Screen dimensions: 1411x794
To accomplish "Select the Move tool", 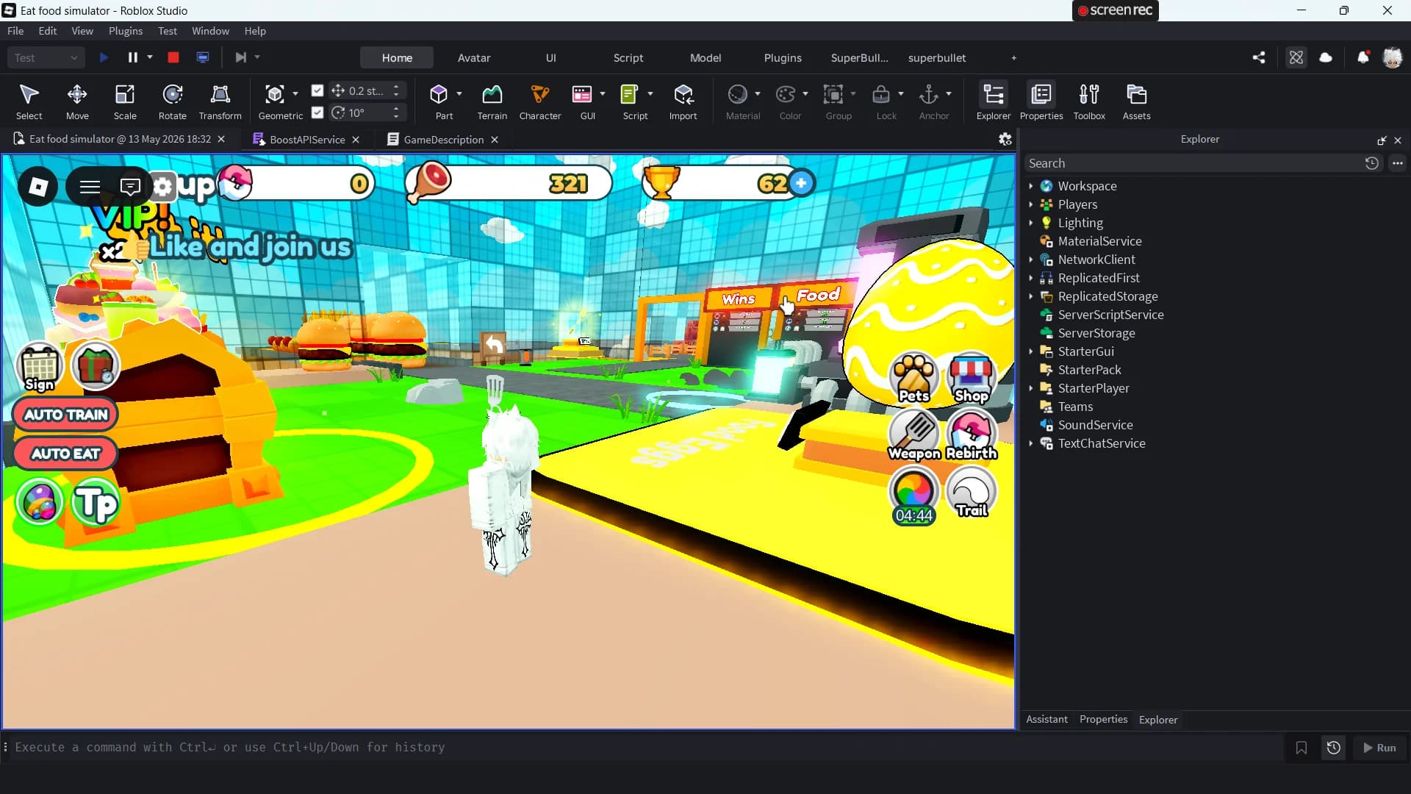I will coord(77,101).
